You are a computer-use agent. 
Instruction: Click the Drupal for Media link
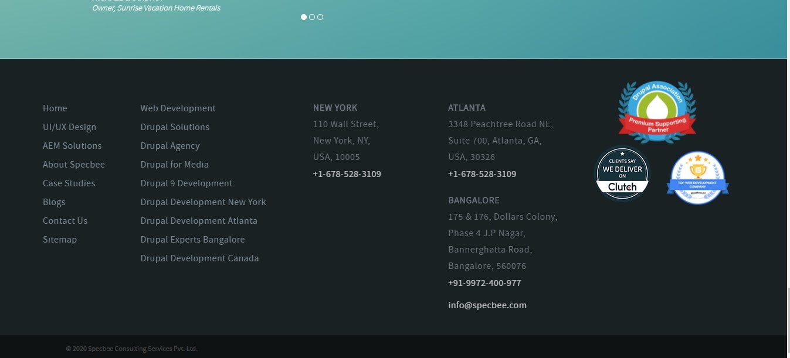point(175,165)
